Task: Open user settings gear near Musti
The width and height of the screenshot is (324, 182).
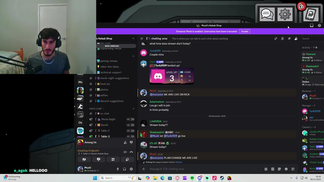Action: pyautogui.click(x=131, y=169)
